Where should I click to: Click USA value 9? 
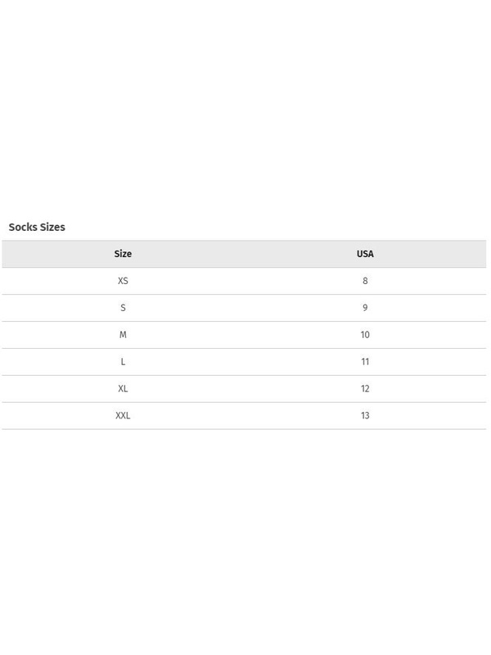point(365,308)
